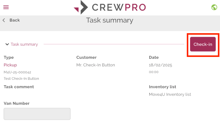Viewport: 220px width, 130px height.
Task: Click the globe language icon
Action: [214, 7]
